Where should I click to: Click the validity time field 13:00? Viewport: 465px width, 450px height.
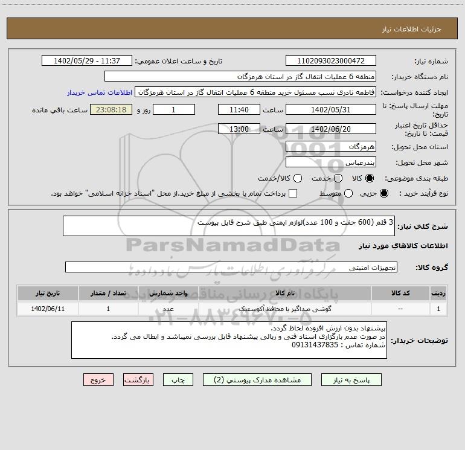[239, 129]
